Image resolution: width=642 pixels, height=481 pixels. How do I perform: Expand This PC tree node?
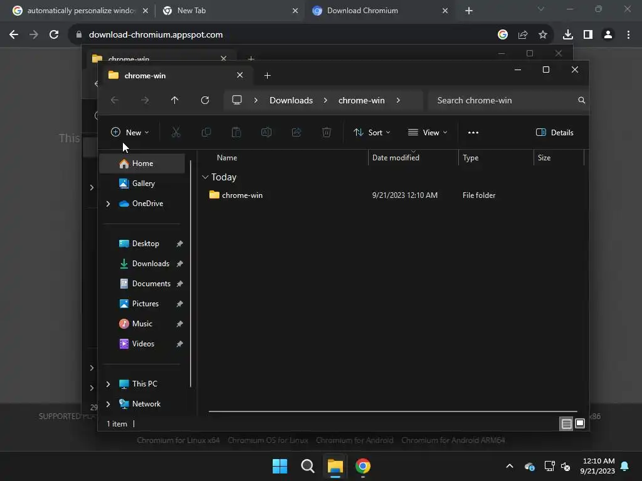(x=108, y=384)
